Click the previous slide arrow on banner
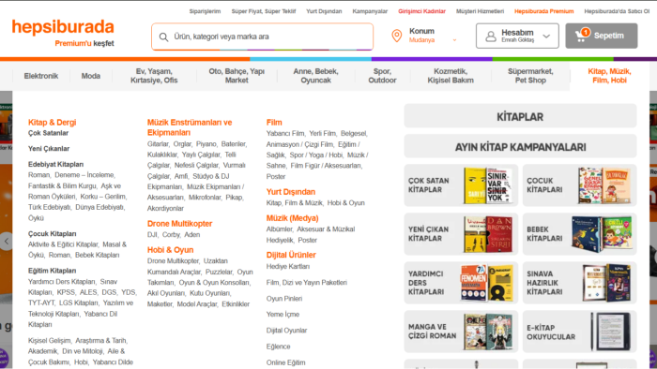657x369 pixels. [7, 241]
